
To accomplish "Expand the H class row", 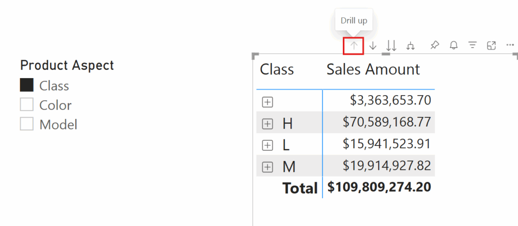I will [267, 124].
